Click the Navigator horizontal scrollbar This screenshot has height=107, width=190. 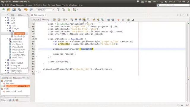pos(15,96)
